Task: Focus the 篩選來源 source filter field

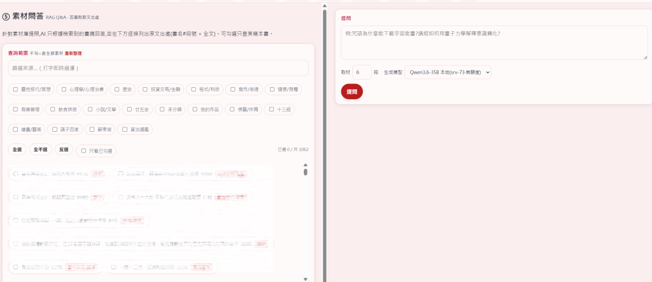Action: (158, 68)
